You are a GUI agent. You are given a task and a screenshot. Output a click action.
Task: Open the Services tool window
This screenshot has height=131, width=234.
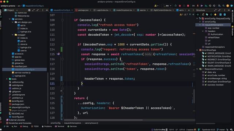[x=72, y=126]
